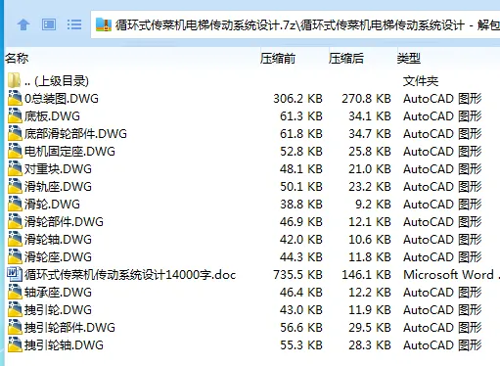500x366 pixels.
Task: Click the DWG icon of 0总装图.DWG
Action: tap(15, 99)
